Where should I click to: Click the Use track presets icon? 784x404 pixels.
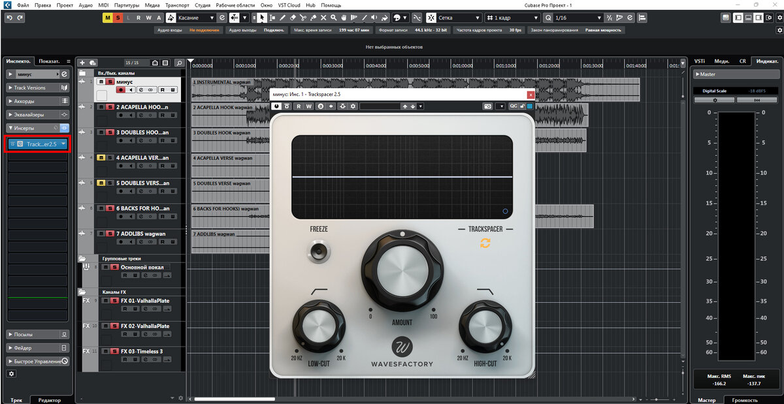[92, 63]
